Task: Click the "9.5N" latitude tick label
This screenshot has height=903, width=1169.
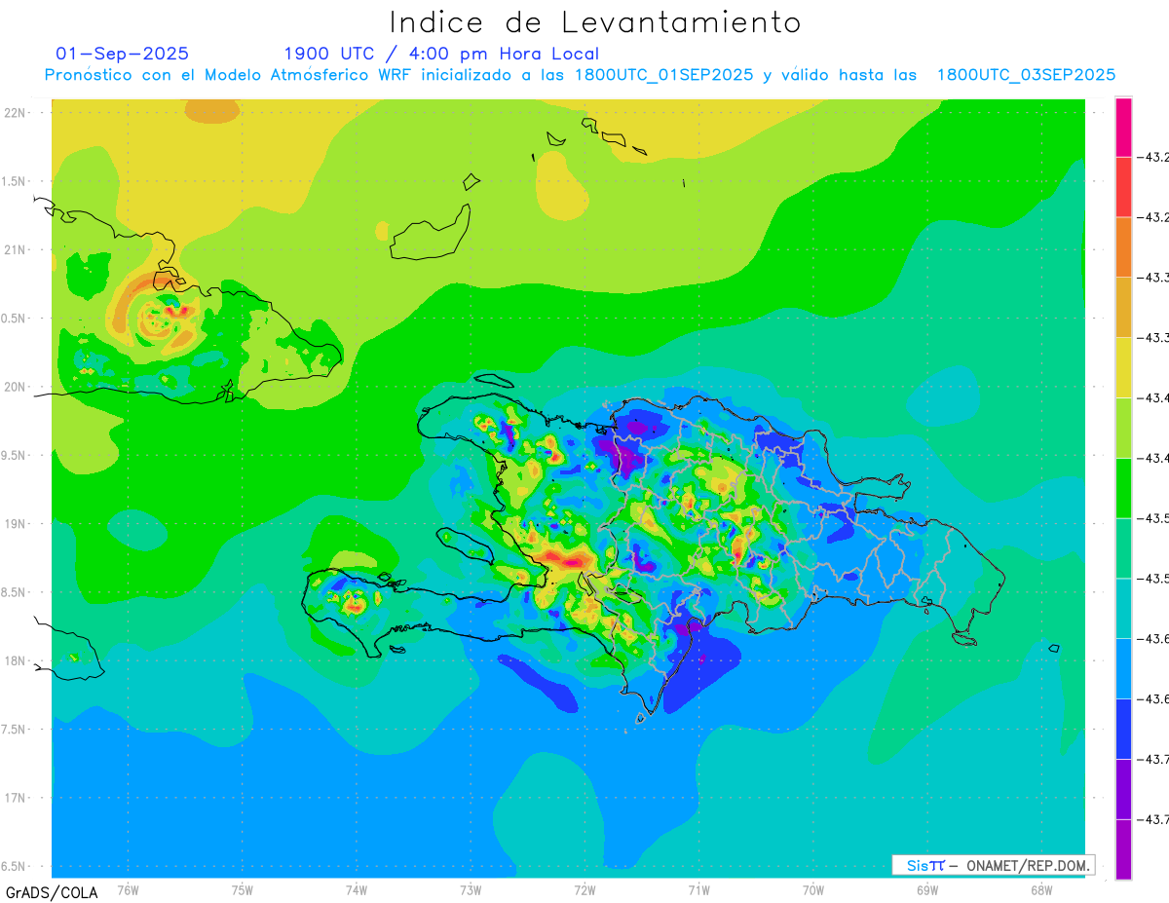Action: (x=15, y=456)
